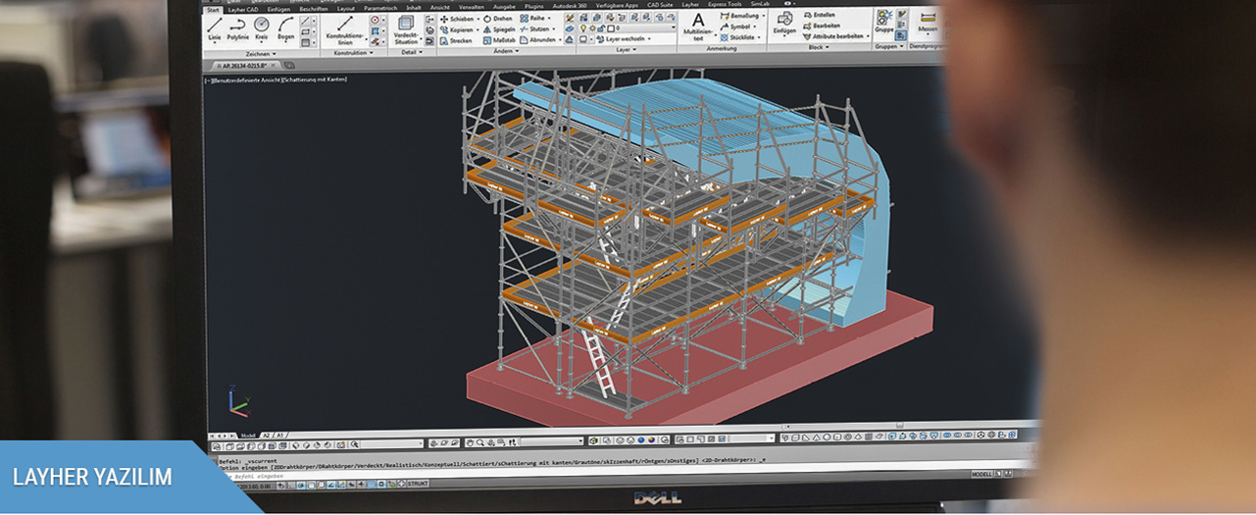Select the Kreis circle tool

point(262,28)
